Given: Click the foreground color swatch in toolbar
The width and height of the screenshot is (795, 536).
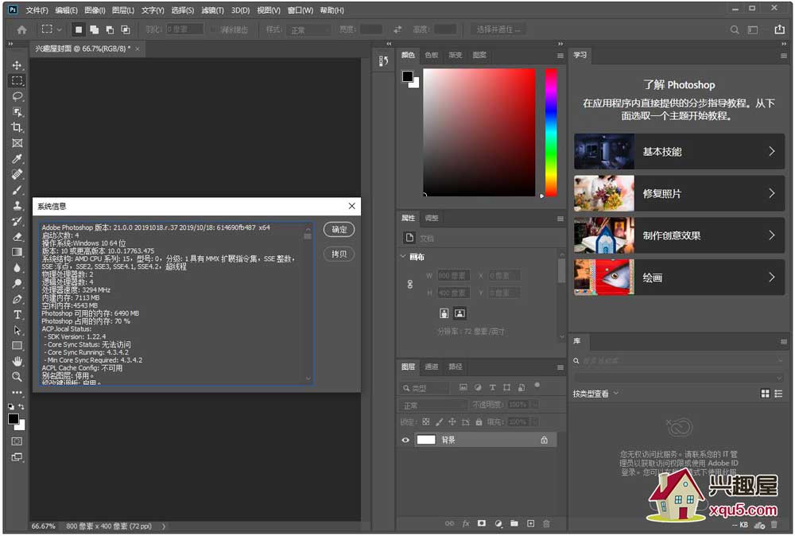Looking at the screenshot, I should coord(14,419).
